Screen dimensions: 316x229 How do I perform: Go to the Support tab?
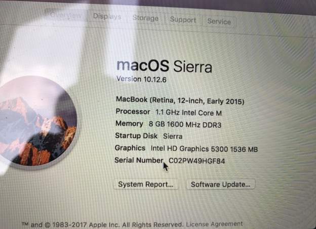point(183,20)
